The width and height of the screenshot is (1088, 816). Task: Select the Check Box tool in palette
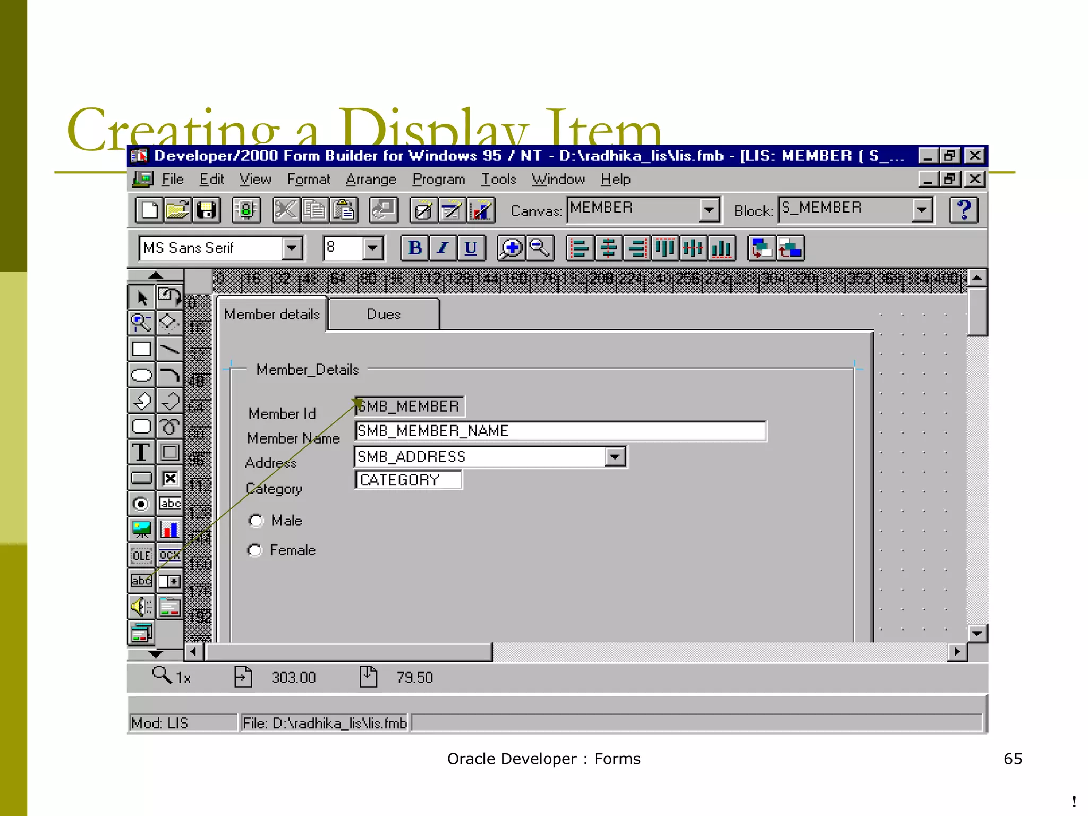tap(169, 478)
